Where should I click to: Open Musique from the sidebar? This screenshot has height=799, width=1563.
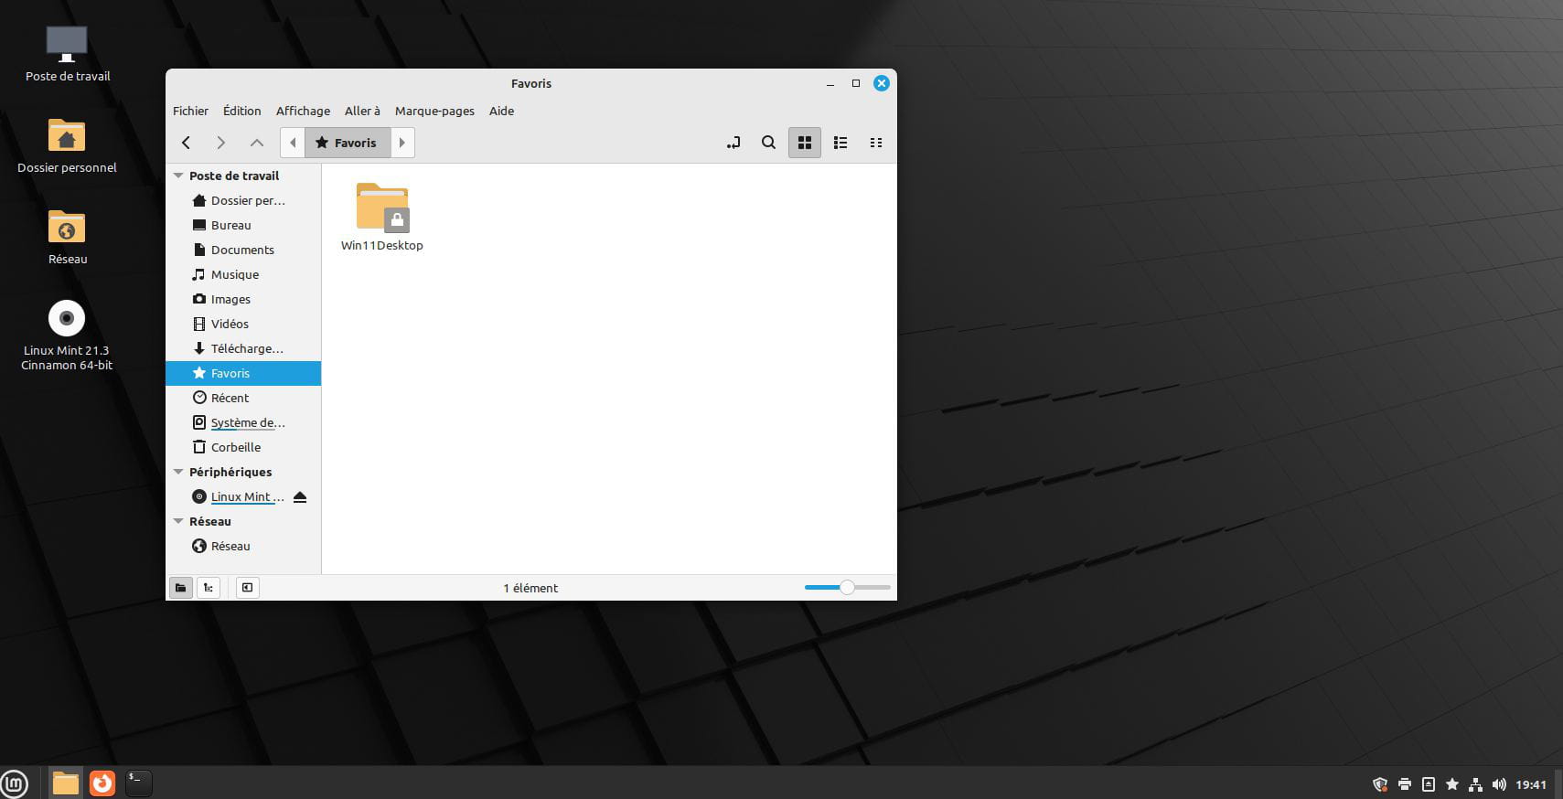click(243, 274)
